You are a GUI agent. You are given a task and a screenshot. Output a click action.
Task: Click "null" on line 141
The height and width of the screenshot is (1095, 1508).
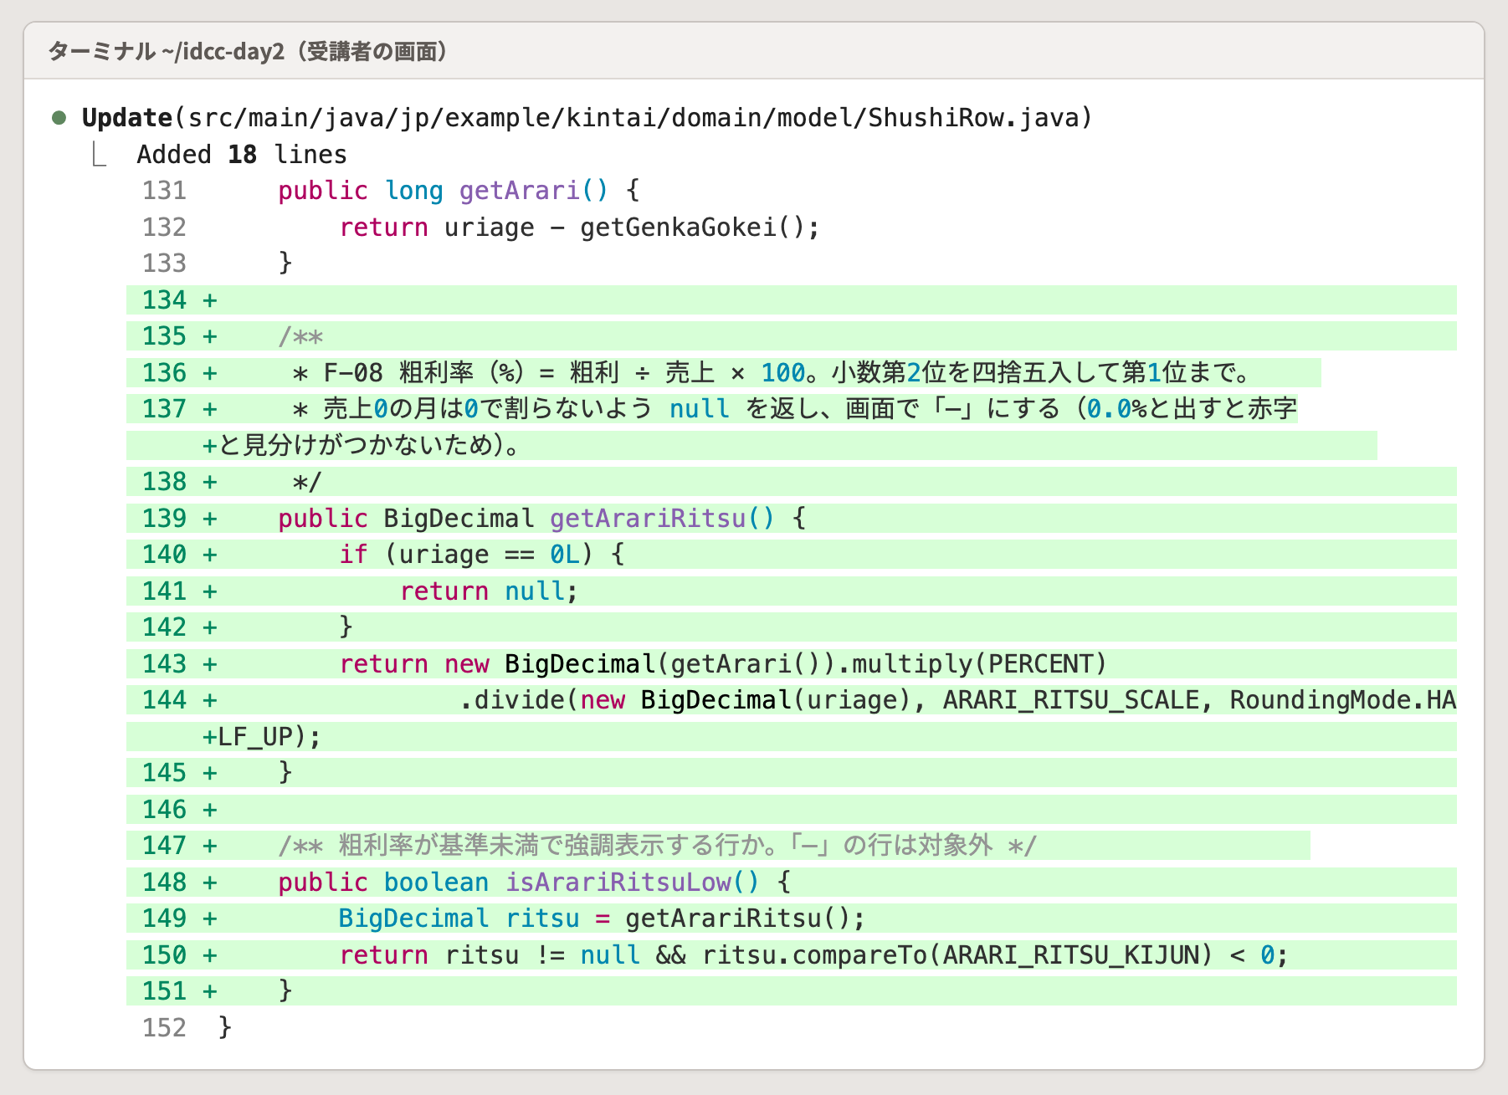535,591
